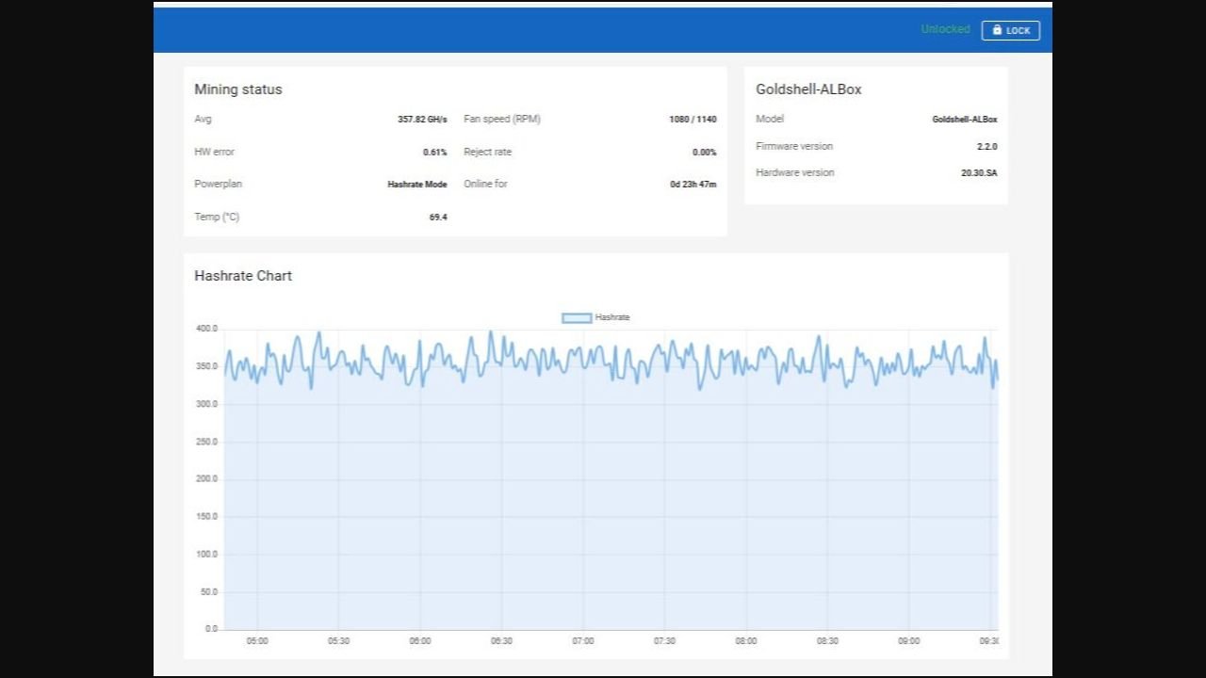Click the HW error value 0.61%
Image resolution: width=1206 pixels, height=678 pixels.
point(435,153)
